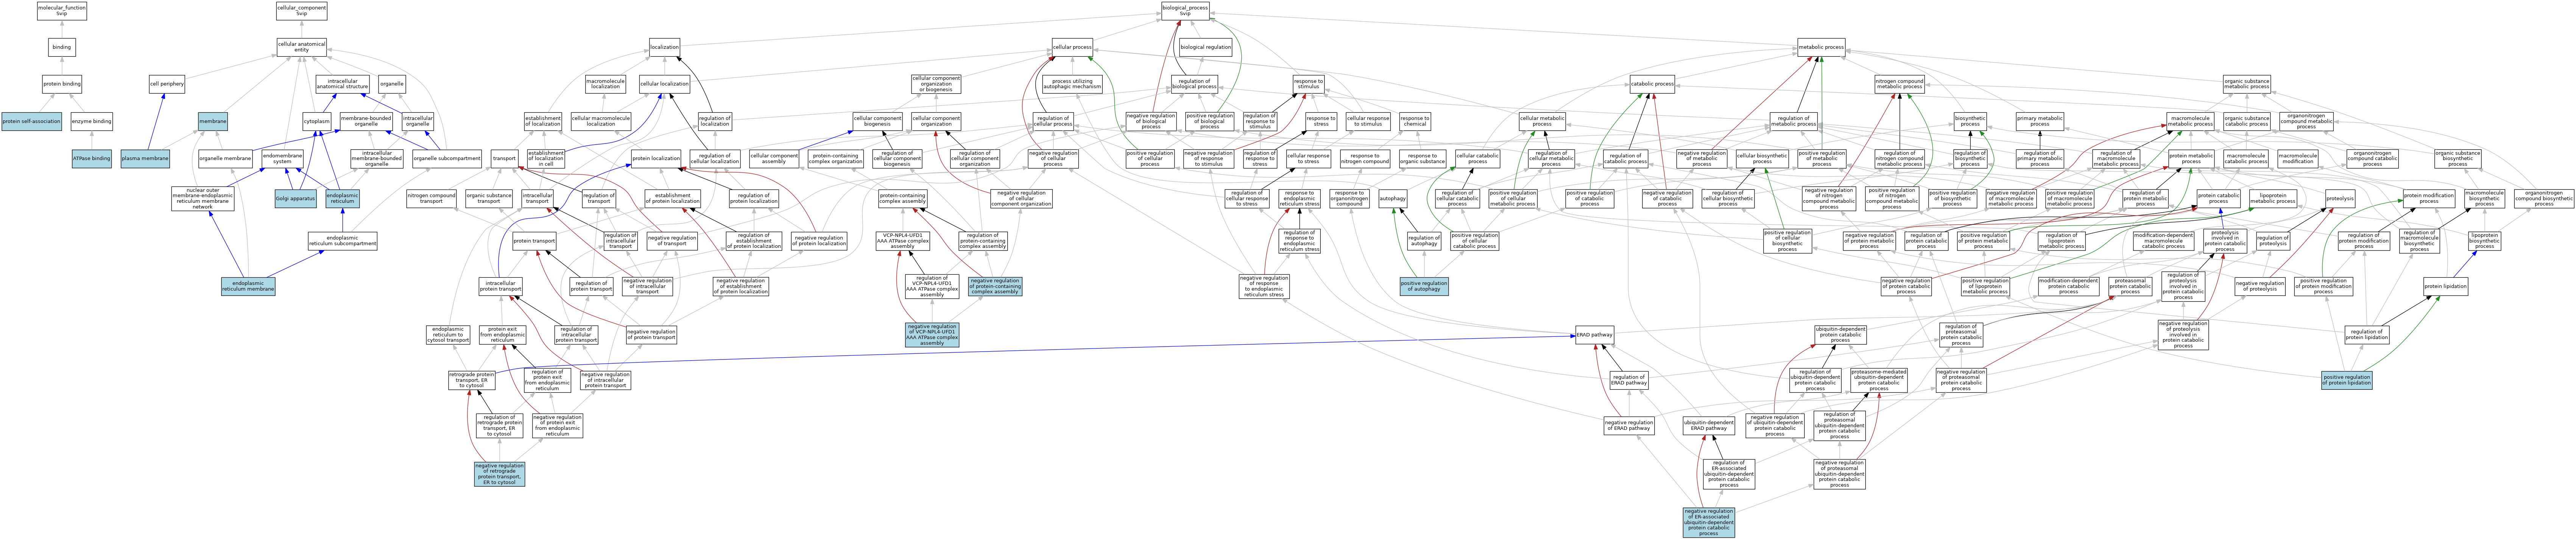This screenshot has height=540, width=2576.
Task: Click 'organonitrogen compound biosynthetic process' node
Action: (x=2544, y=199)
